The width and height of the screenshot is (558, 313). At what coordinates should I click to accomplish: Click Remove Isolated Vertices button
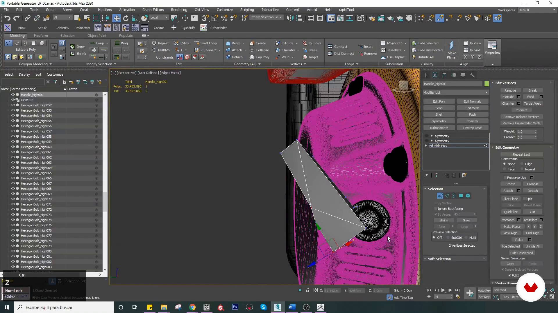[521, 117]
